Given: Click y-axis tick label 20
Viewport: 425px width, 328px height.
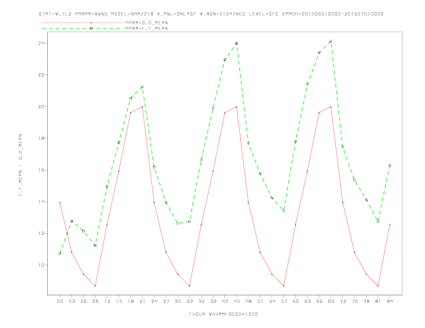Looking at the screenshot, I should coord(41,106).
